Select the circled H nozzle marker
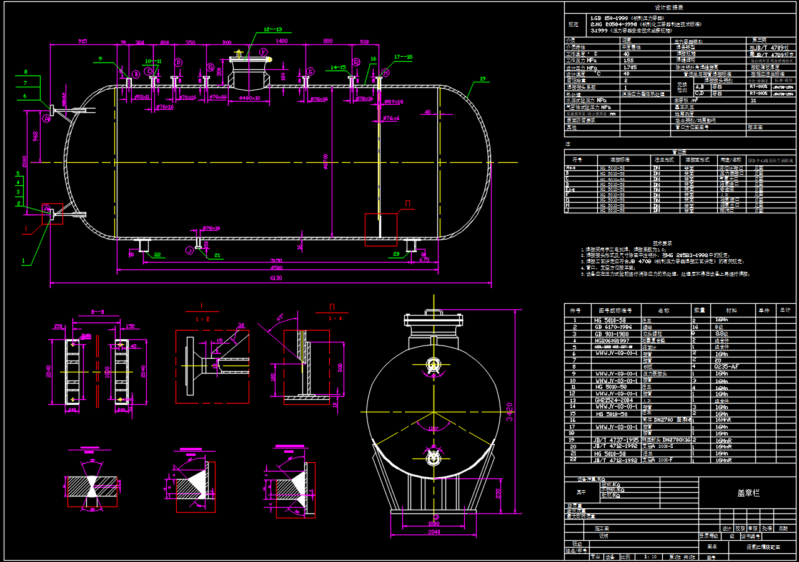 (x=385, y=73)
